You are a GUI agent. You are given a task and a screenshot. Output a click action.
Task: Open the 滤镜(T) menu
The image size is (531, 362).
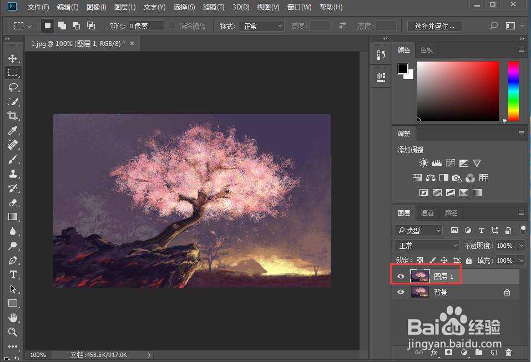coord(214,7)
